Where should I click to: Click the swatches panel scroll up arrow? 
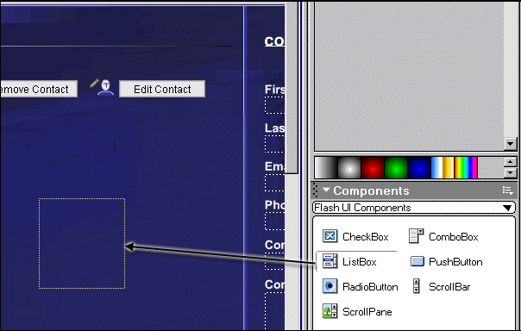(x=510, y=162)
